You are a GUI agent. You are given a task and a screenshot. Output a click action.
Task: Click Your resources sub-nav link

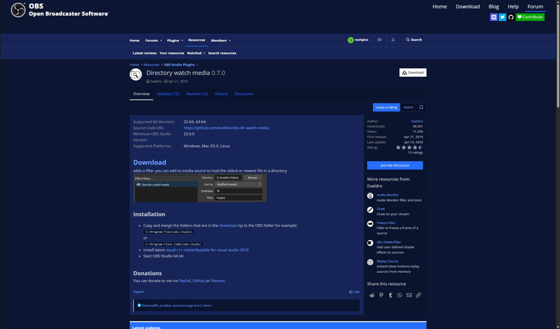click(x=171, y=53)
